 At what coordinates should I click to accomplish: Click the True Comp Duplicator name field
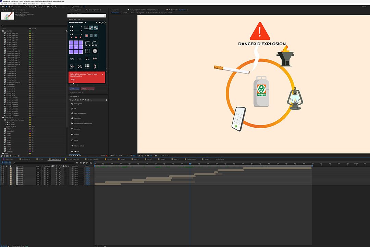(x=87, y=15)
